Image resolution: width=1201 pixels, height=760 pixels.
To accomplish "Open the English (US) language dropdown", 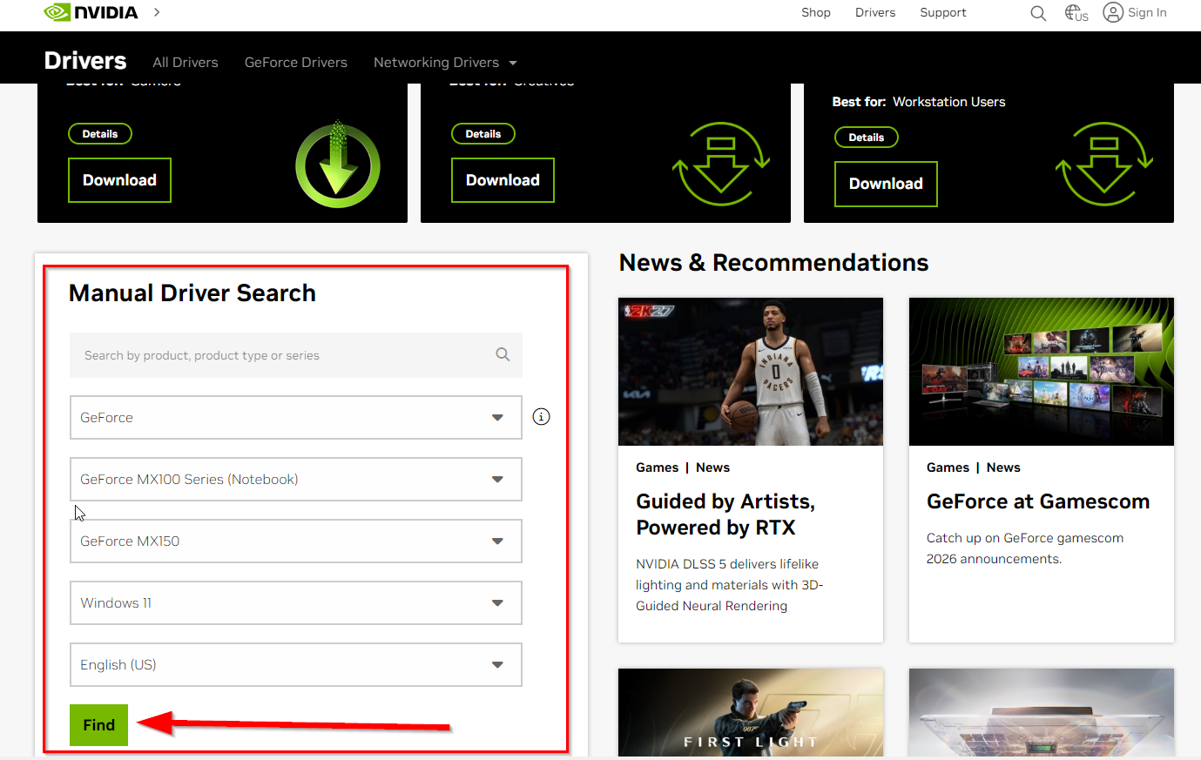I will tap(296, 665).
